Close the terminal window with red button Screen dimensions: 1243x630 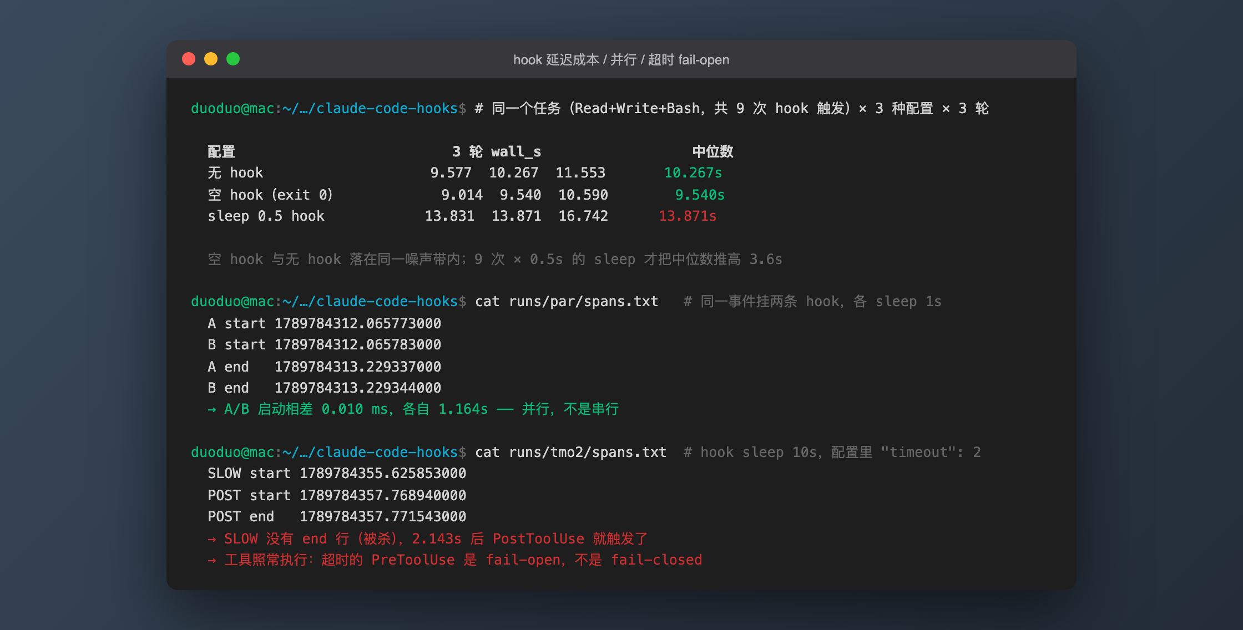coord(189,59)
